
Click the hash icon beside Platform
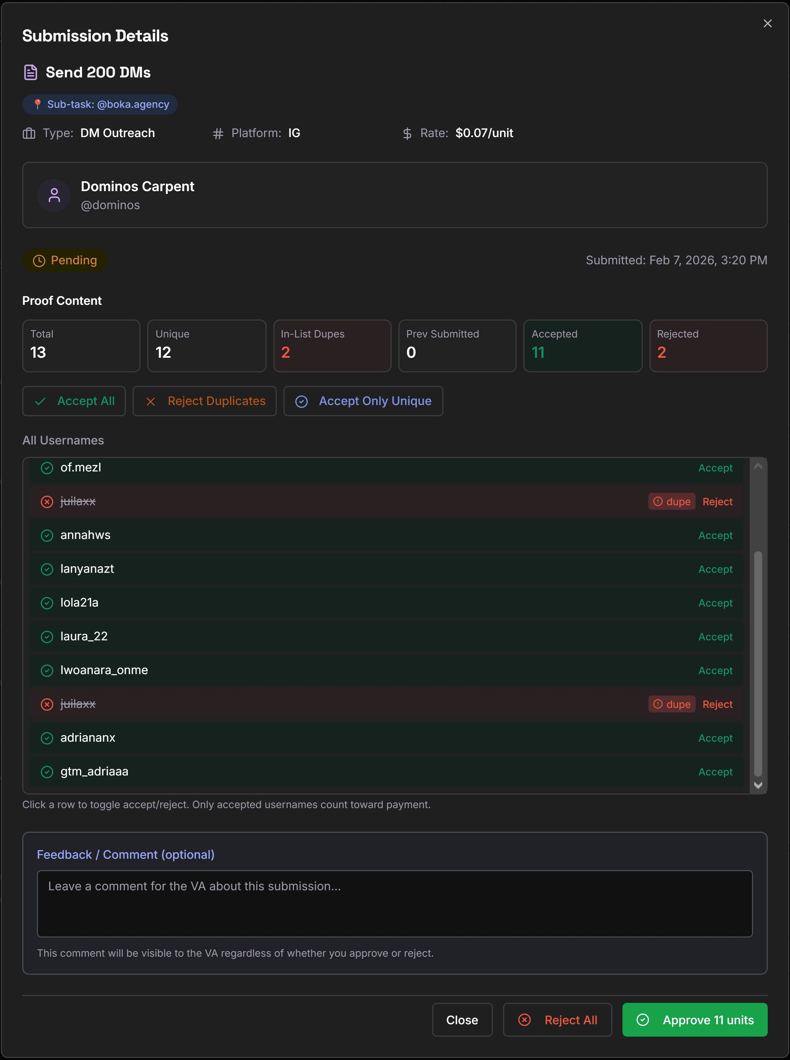218,133
